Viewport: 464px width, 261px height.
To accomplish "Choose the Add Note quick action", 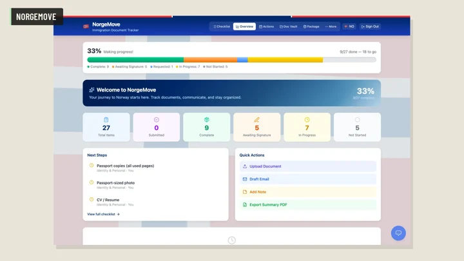I will 308,192.
